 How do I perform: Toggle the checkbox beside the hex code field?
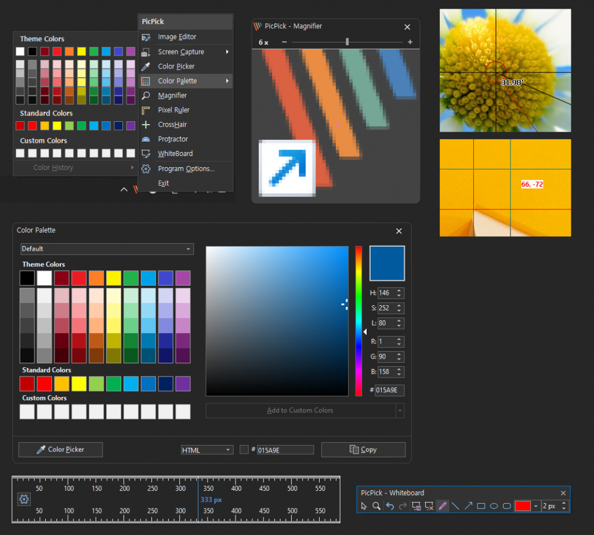[244, 450]
